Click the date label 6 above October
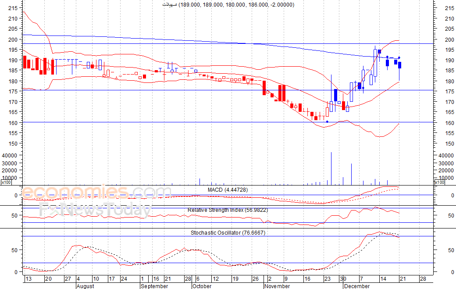 click(x=198, y=279)
